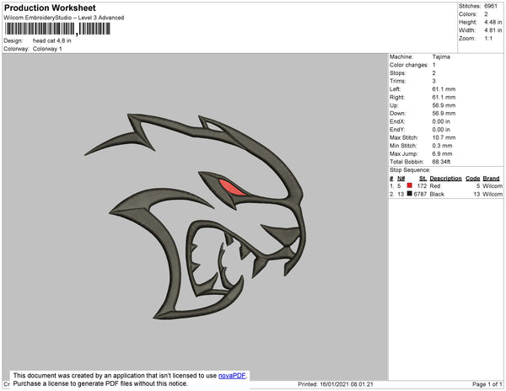Click 'Stop Sequence:' heading
Image resolution: width=506 pixels, height=391 pixels.
tap(410, 170)
